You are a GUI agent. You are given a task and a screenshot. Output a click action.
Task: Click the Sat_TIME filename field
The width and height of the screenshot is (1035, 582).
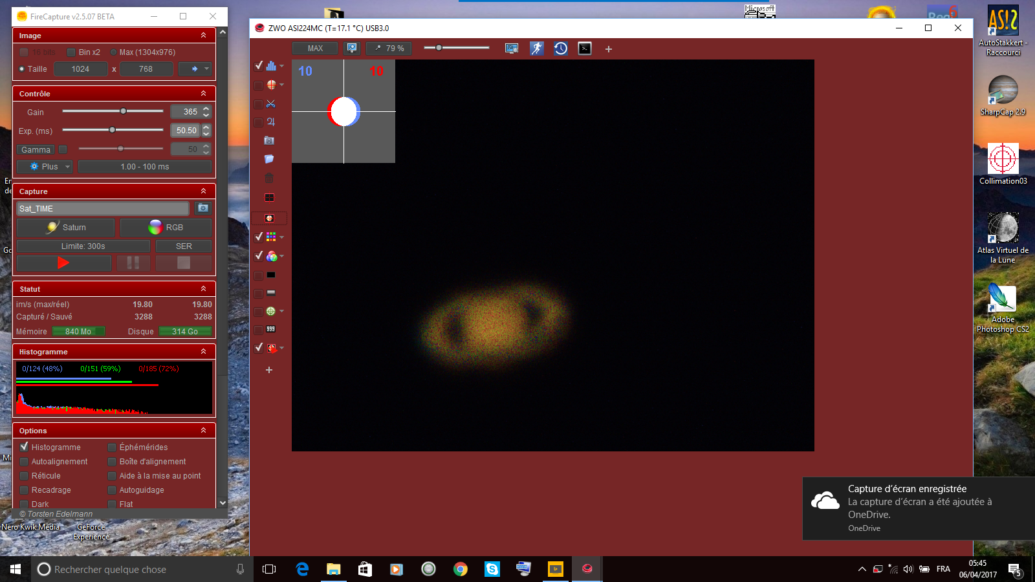coord(103,208)
